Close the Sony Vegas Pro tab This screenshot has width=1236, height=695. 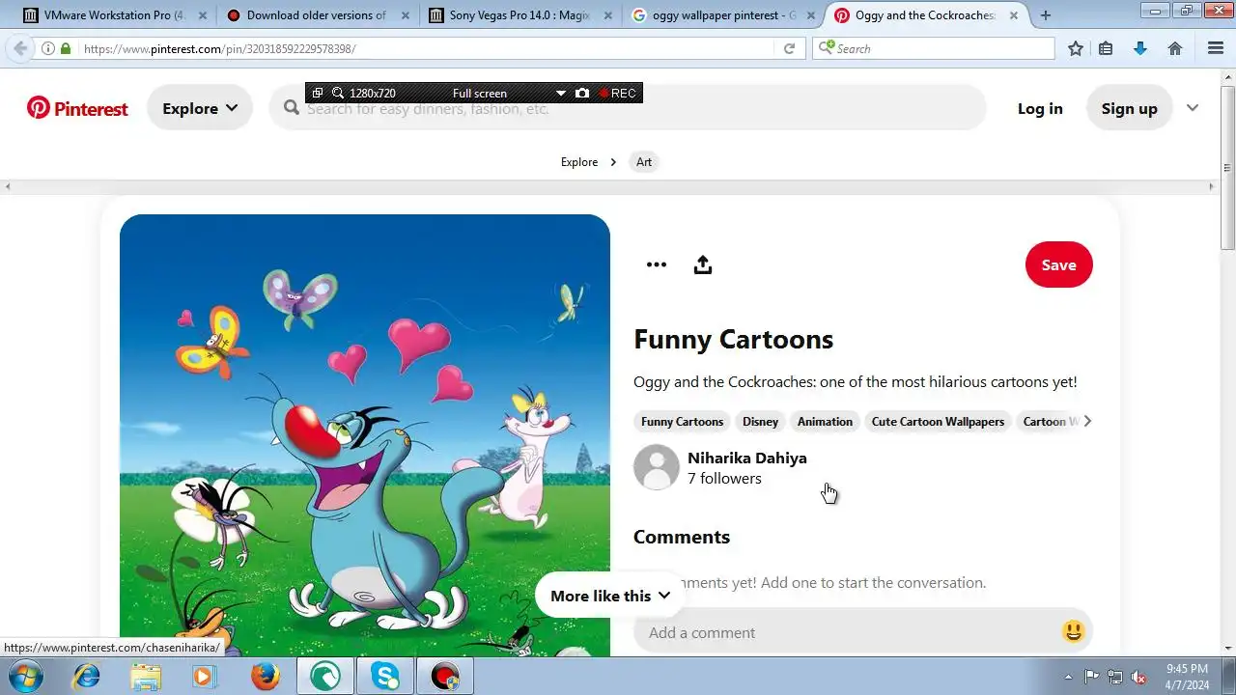[608, 15]
